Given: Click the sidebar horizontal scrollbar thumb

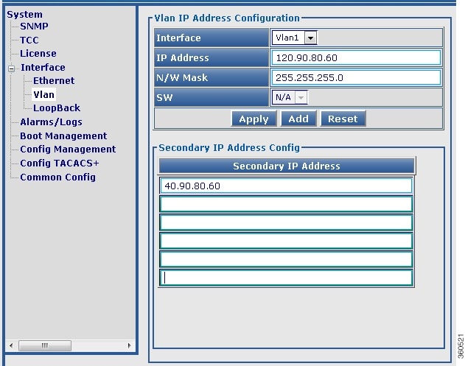Looking at the screenshot, I should coord(45,345).
